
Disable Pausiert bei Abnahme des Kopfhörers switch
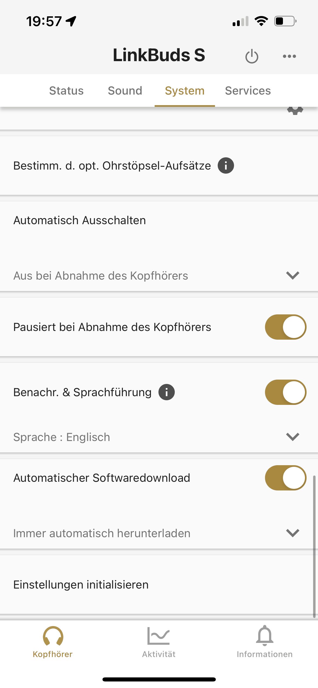click(x=285, y=327)
